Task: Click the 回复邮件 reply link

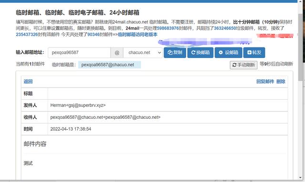Action: [x=265, y=81]
